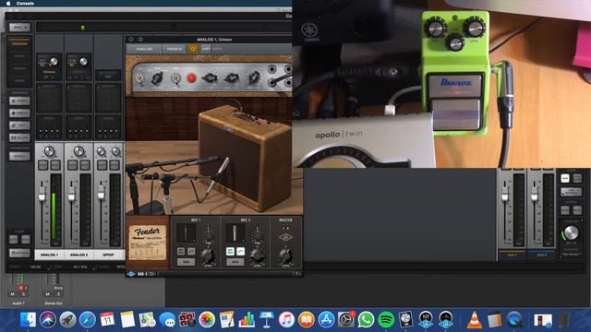The image size is (591, 332).
Task: Toggle MIC 2 highlighted right square button
Action: coord(240,251)
